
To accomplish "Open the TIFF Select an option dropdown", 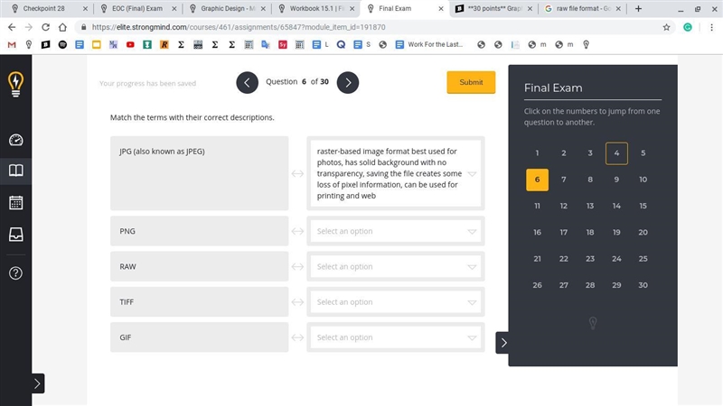I will [x=395, y=302].
